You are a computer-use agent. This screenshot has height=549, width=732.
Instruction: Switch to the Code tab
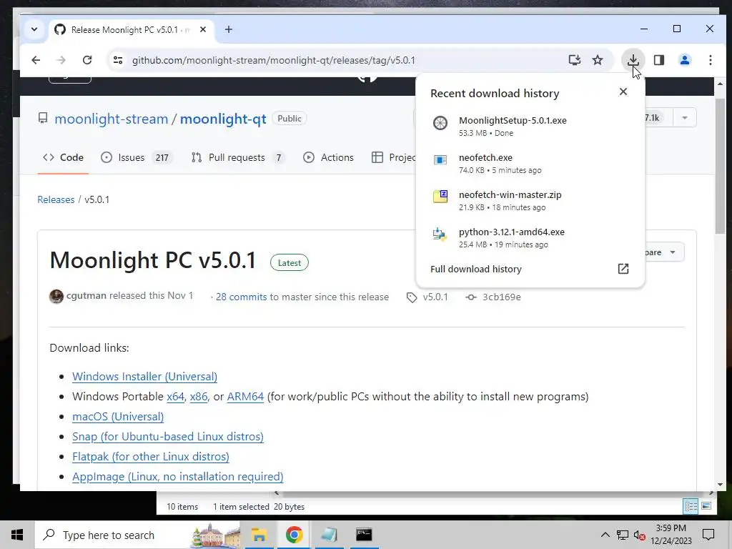[x=63, y=158]
